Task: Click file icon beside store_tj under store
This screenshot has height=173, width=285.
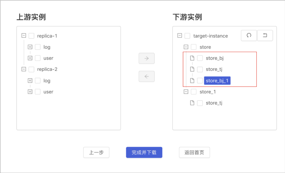Action: click(x=192, y=69)
